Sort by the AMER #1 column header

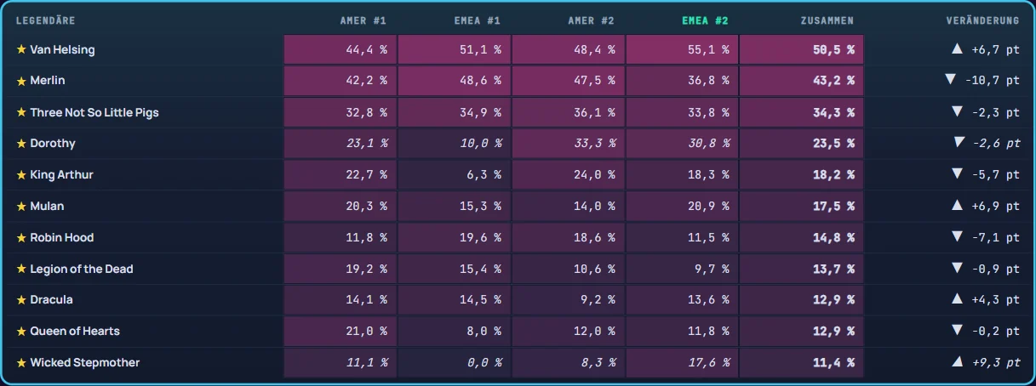(363, 20)
